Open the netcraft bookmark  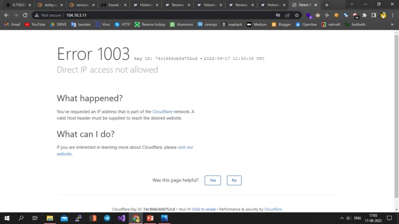click(x=331, y=24)
